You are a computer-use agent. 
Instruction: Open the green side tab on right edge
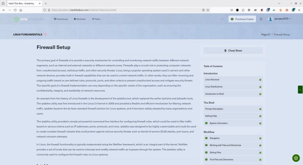click(x=300, y=89)
